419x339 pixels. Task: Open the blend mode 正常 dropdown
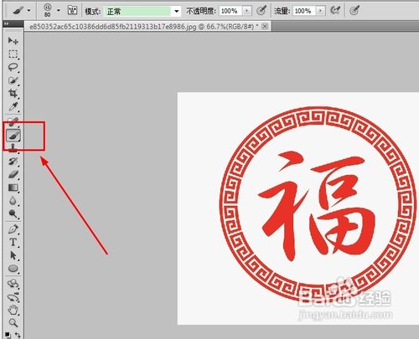pyautogui.click(x=142, y=11)
